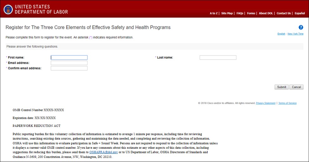Viewport: 309px width, 162px height.
Task: Go to the Site Map page
Action: click(227, 13)
